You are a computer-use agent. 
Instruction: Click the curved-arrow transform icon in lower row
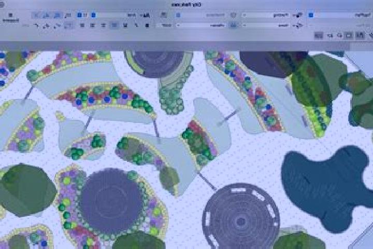[36, 25]
